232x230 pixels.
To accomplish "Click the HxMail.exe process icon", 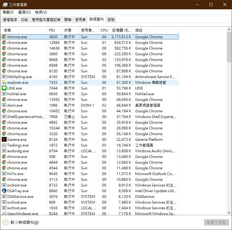I will pyautogui.click(x=4, y=94).
